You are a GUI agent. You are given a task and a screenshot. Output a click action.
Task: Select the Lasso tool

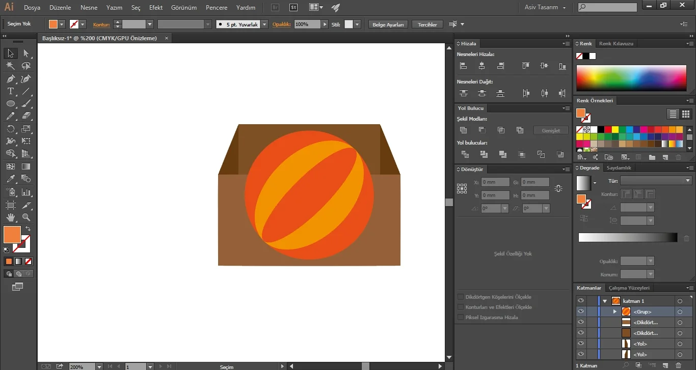(26, 66)
